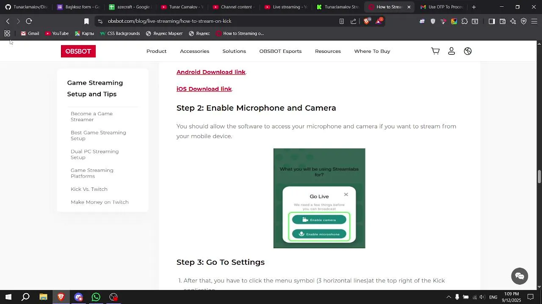
Task: Open a new browser tab with plus
Action: pyautogui.click(x=474, y=7)
